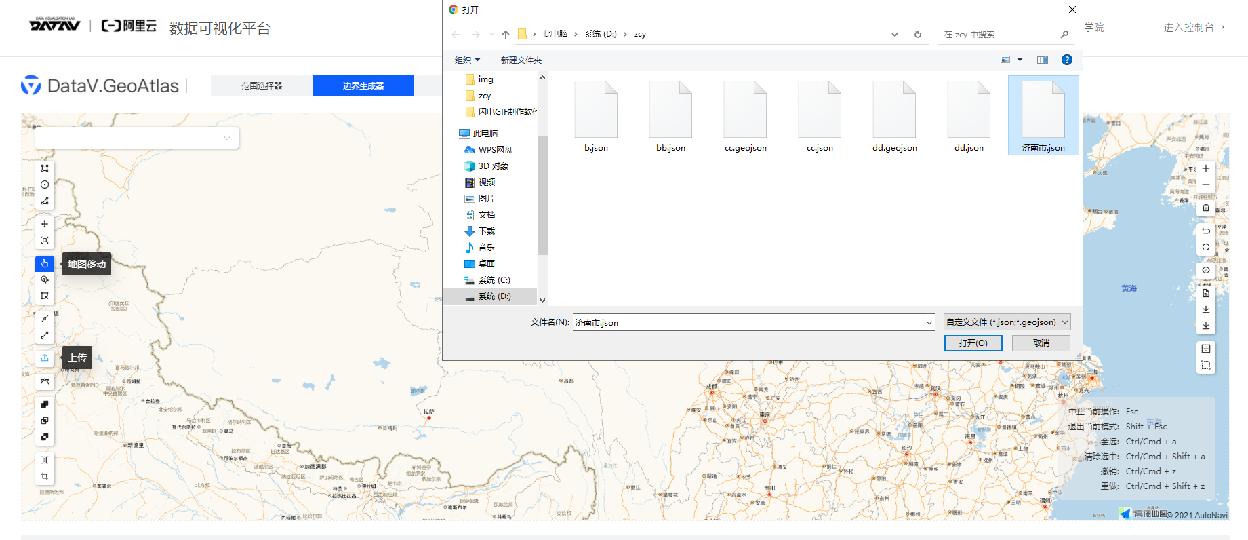The image size is (1248, 540).
Task: Select the bb.json file
Action: click(670, 117)
